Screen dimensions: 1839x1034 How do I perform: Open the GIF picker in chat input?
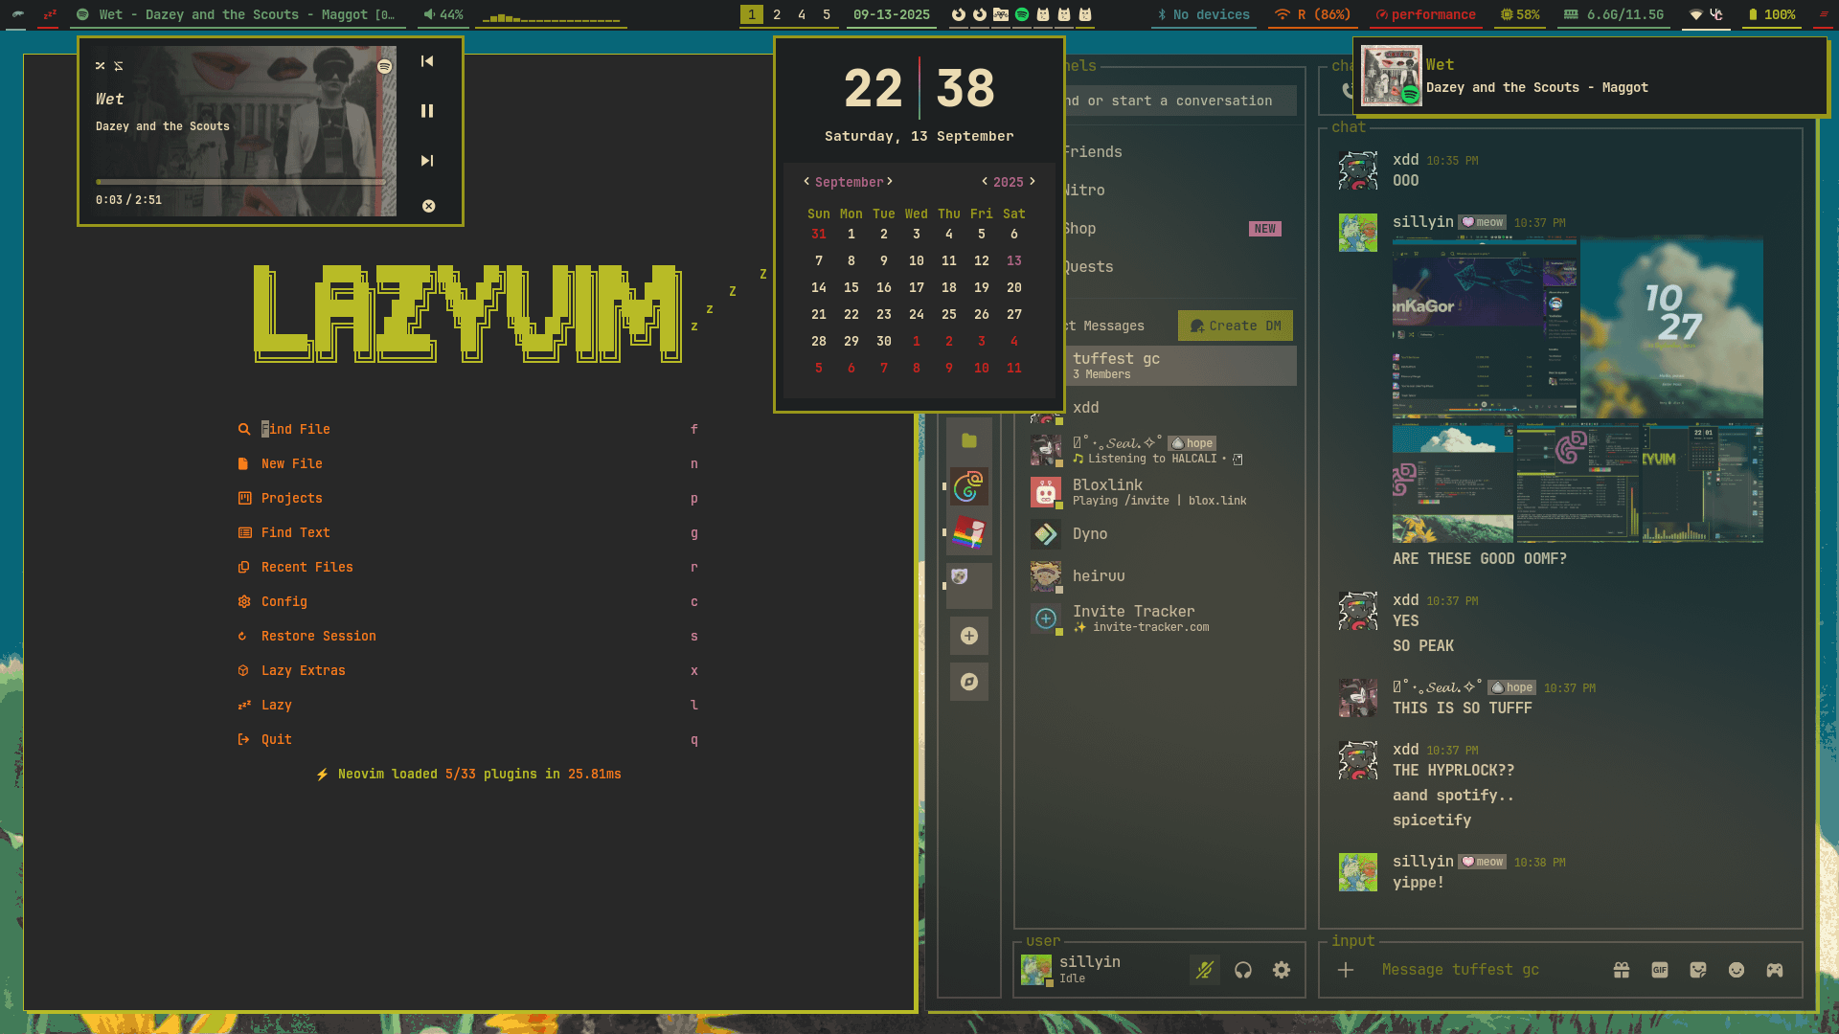pyautogui.click(x=1660, y=970)
